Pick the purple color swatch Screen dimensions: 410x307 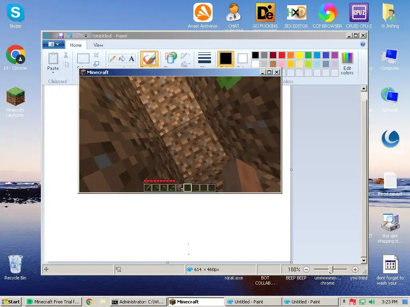(x=335, y=55)
